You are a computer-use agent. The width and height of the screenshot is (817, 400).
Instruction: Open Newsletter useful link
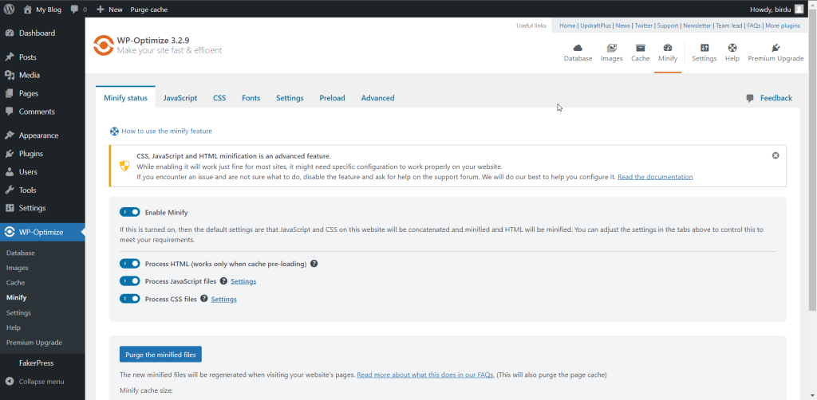(x=697, y=25)
